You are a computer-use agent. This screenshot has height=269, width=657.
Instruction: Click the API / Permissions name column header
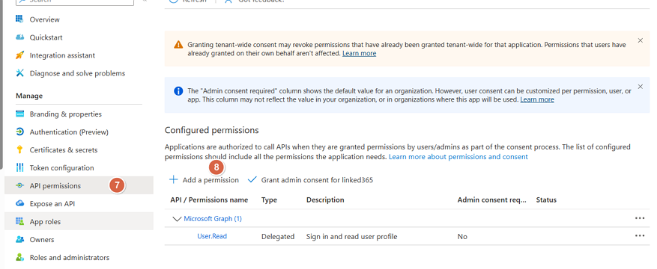click(209, 200)
